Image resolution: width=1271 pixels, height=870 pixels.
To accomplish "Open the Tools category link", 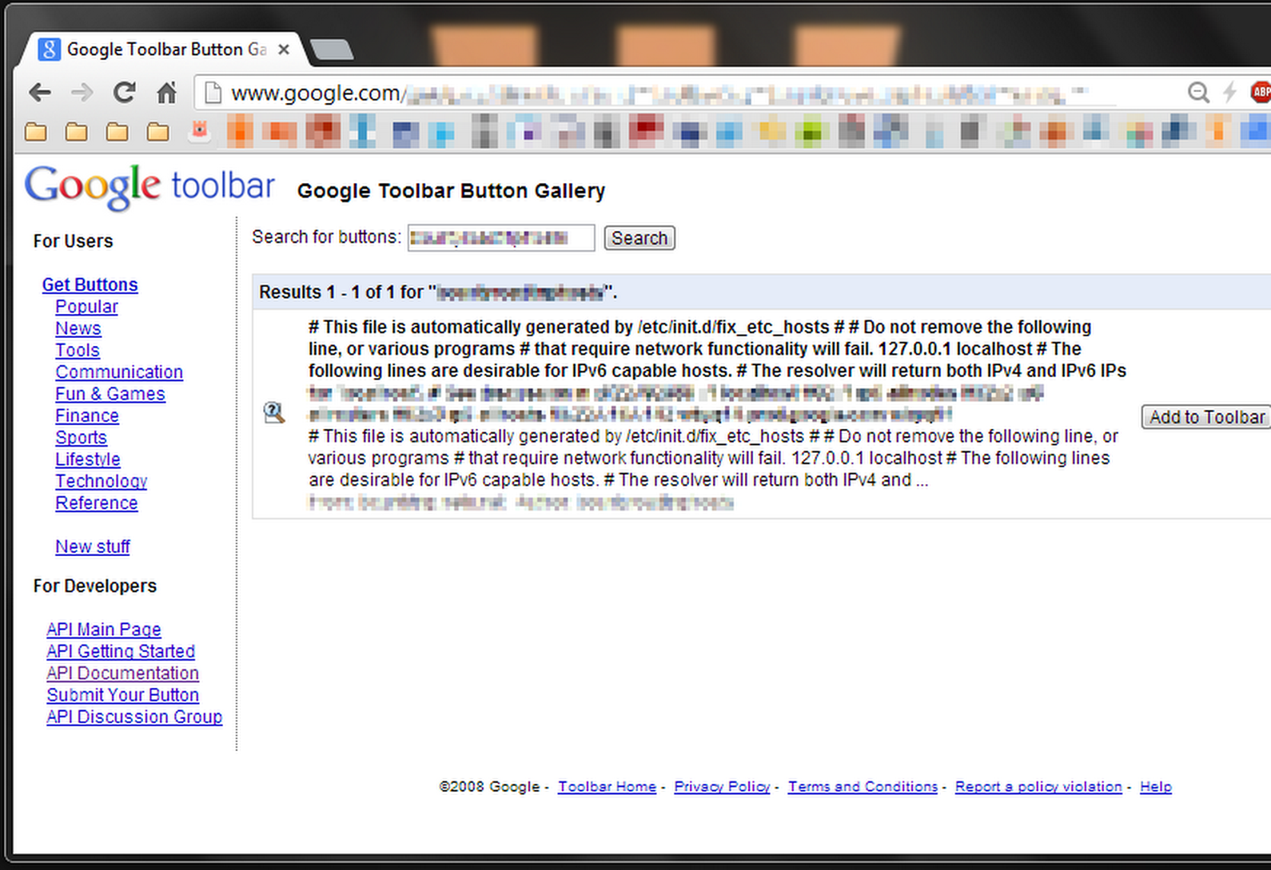I will tap(78, 351).
